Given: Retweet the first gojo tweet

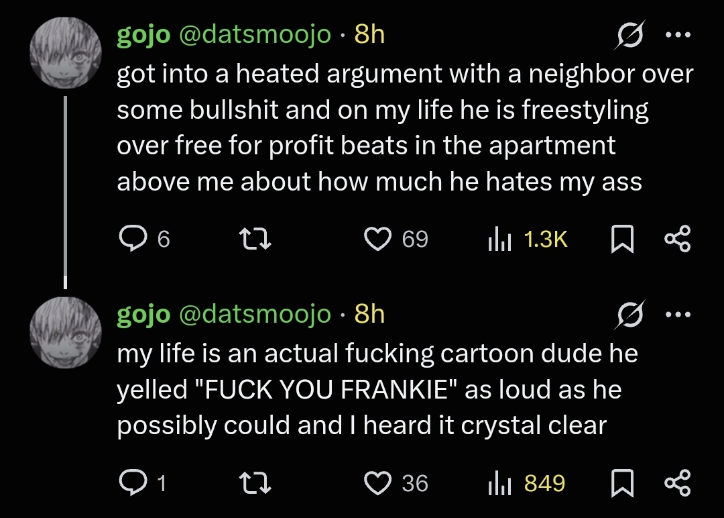Looking at the screenshot, I should (x=255, y=238).
